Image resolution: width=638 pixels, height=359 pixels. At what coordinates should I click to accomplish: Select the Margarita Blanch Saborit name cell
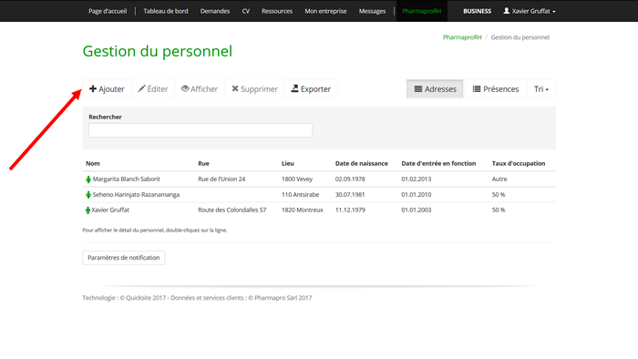126,179
